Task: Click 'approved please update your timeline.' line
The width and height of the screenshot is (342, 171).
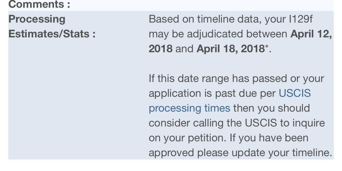Action: 240,153
